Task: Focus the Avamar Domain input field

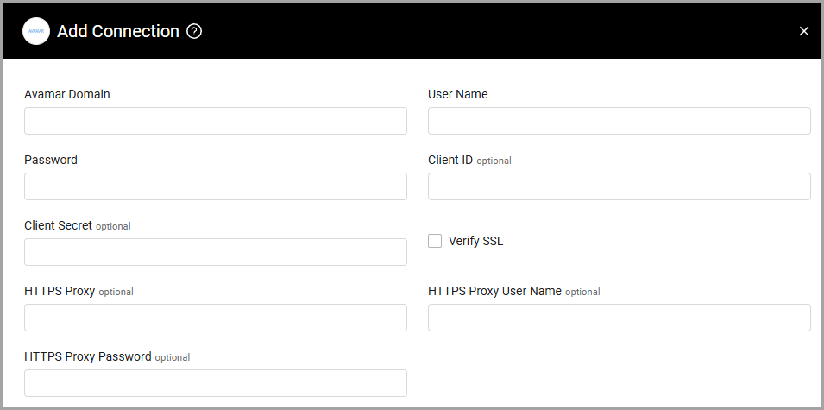Action: point(216,121)
